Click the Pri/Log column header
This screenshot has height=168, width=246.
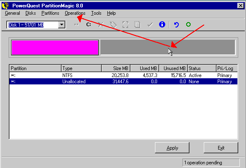[x=227, y=68]
